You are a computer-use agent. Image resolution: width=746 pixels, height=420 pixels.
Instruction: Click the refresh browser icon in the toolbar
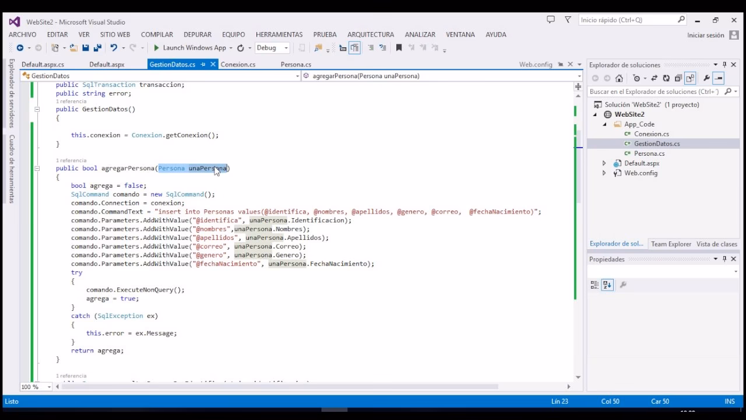point(240,48)
